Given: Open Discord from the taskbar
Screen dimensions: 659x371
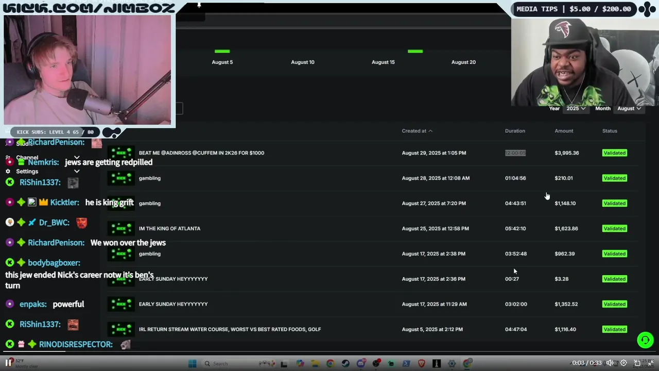Looking at the screenshot, I should 361,364.
